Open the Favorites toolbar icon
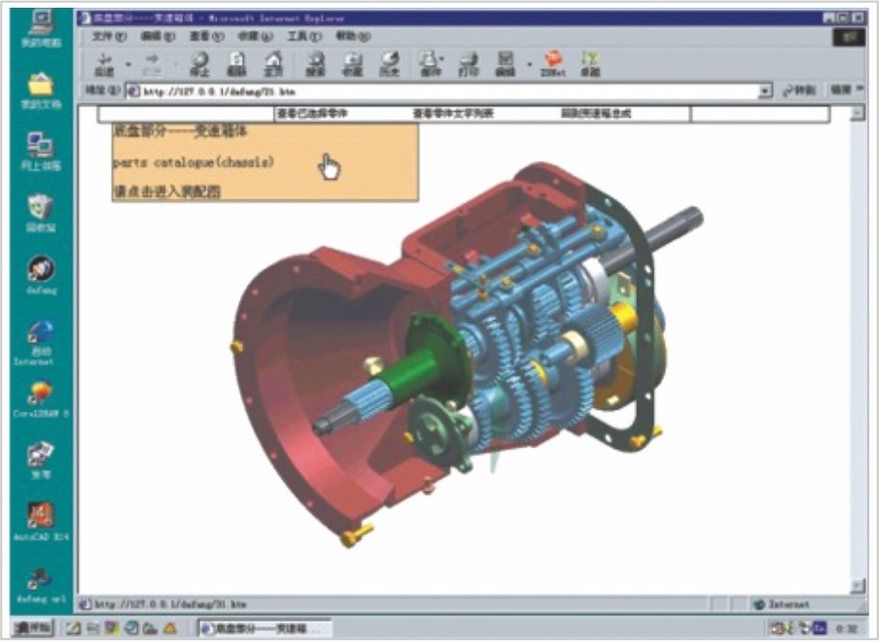879x641 pixels. point(353,64)
